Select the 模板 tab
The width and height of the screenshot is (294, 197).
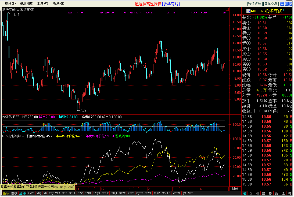click(14, 193)
